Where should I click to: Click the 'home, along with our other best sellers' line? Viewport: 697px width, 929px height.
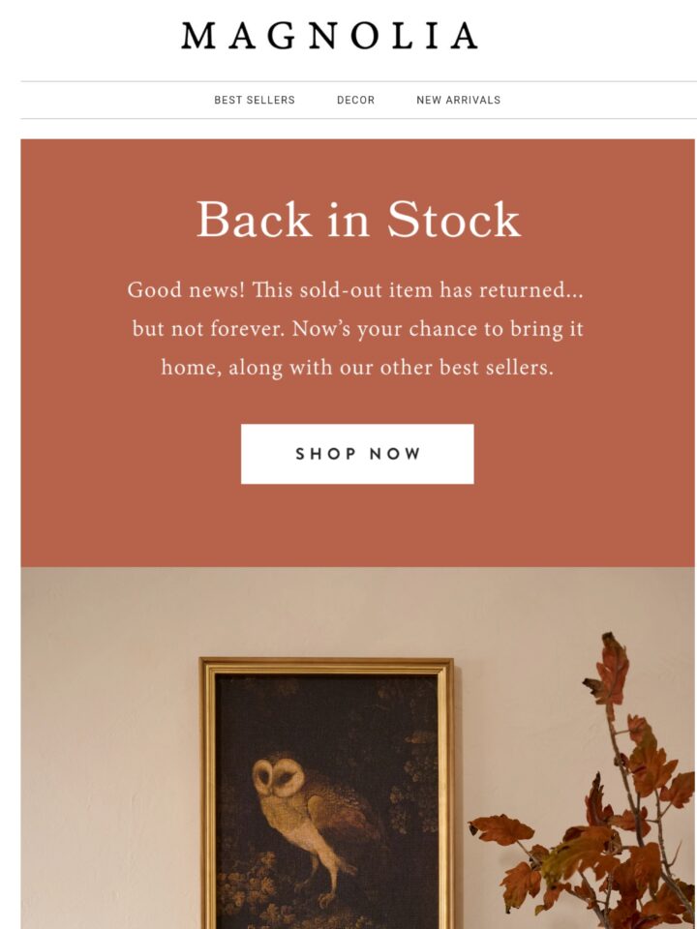pyautogui.click(x=357, y=368)
